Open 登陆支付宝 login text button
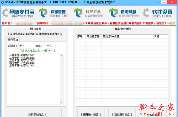The height and width of the screenshot is (117, 178). pyautogui.click(x=22, y=12)
